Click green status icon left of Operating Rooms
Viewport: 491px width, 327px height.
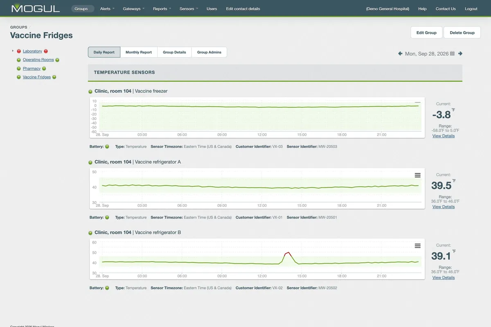(19, 60)
